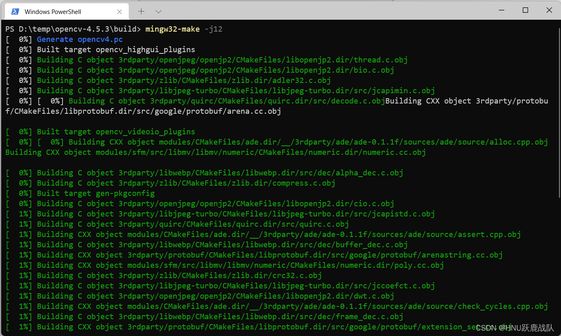The image size is (561, 336).
Task: Close the terminal window
Action: click(x=549, y=10)
